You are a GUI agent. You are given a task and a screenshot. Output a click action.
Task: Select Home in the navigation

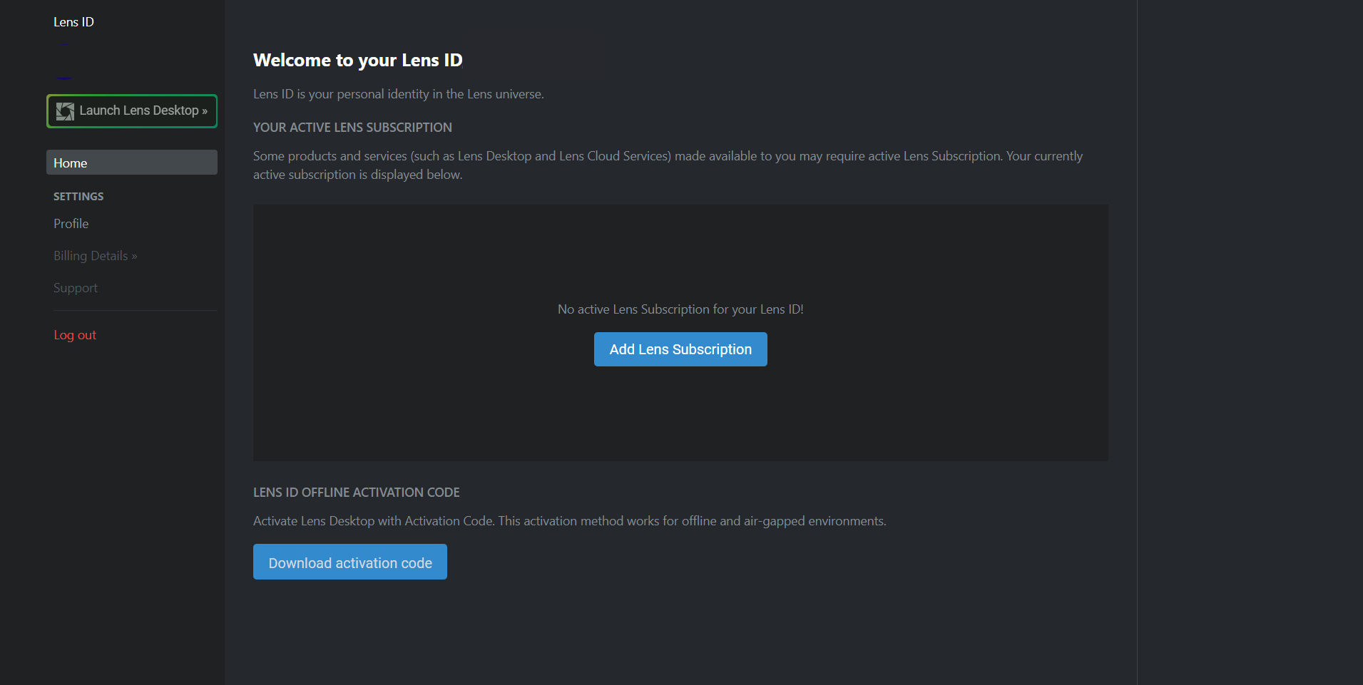coord(70,163)
